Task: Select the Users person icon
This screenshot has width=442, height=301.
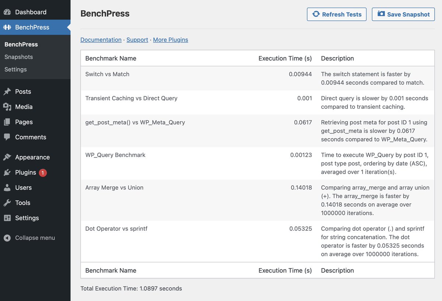Action: tap(7, 188)
